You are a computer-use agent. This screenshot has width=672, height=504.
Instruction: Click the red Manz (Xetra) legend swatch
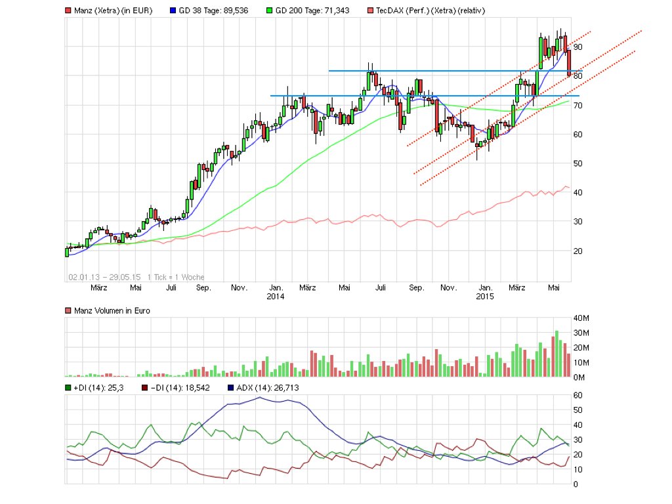[x=68, y=10]
